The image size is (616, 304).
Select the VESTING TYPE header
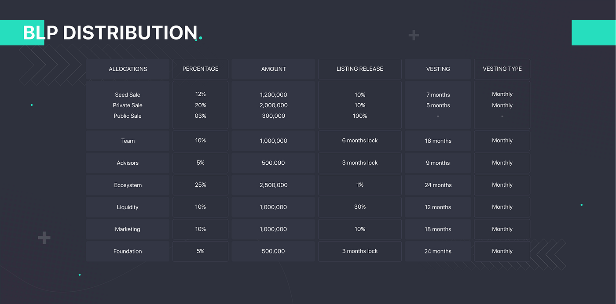[502, 69]
